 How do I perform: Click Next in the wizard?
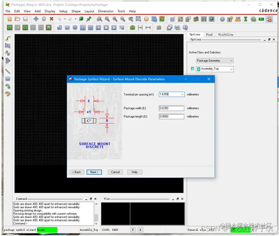click(x=94, y=172)
